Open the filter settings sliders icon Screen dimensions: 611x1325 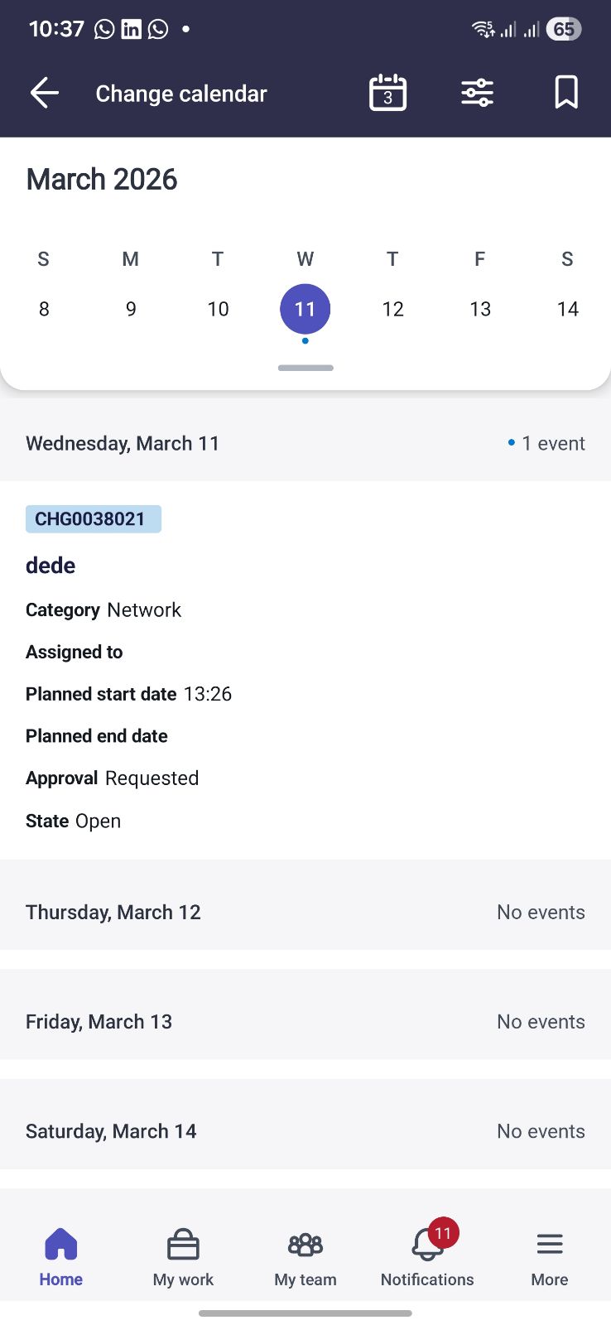click(x=477, y=93)
